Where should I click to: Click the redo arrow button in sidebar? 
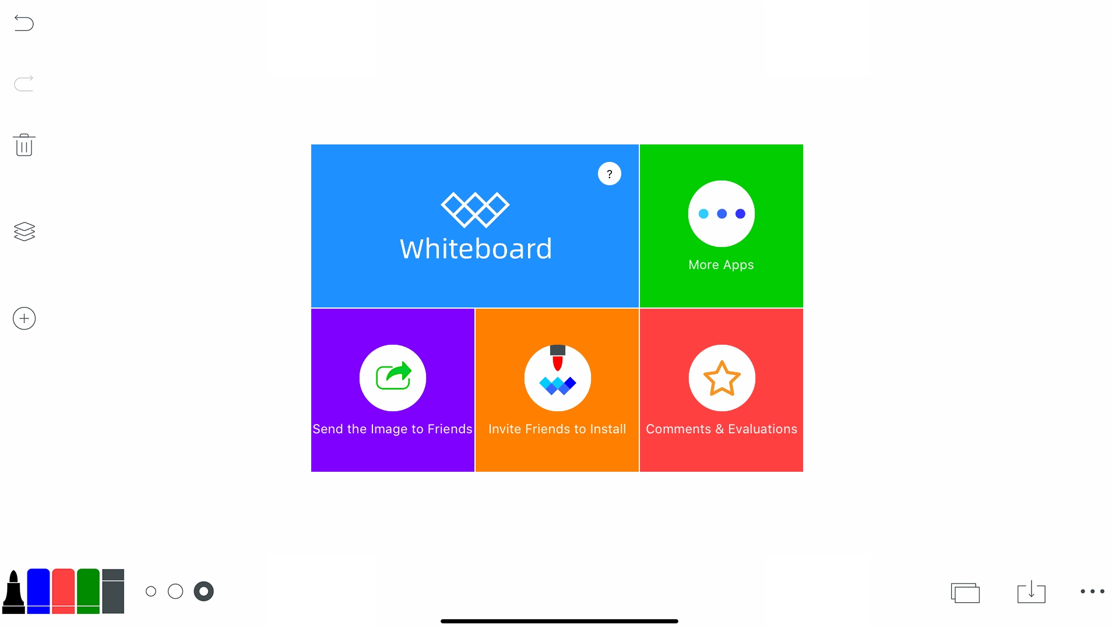(x=24, y=83)
